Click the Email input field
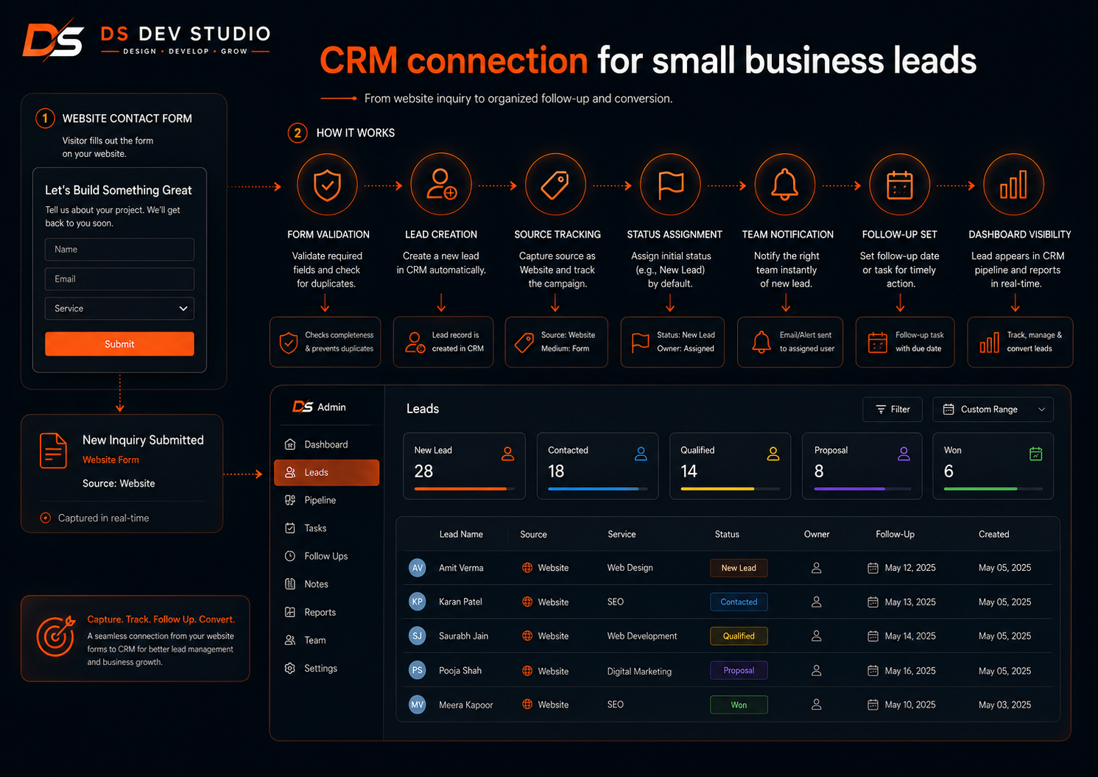 (x=119, y=279)
